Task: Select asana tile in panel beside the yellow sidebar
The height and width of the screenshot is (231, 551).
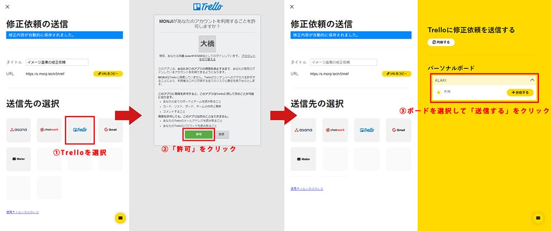Action: coord(303,130)
